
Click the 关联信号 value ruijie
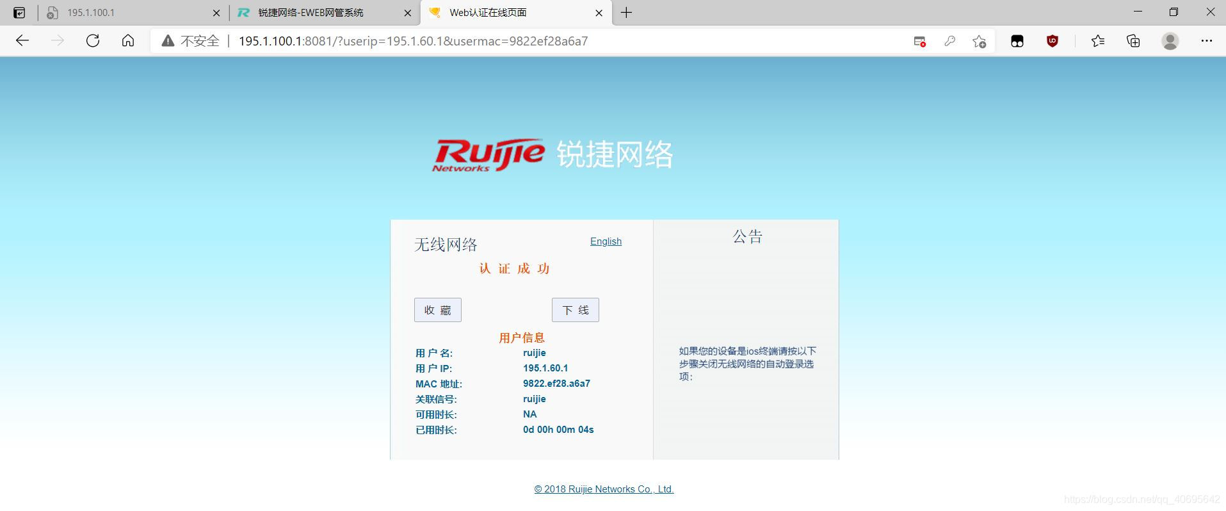pos(535,399)
